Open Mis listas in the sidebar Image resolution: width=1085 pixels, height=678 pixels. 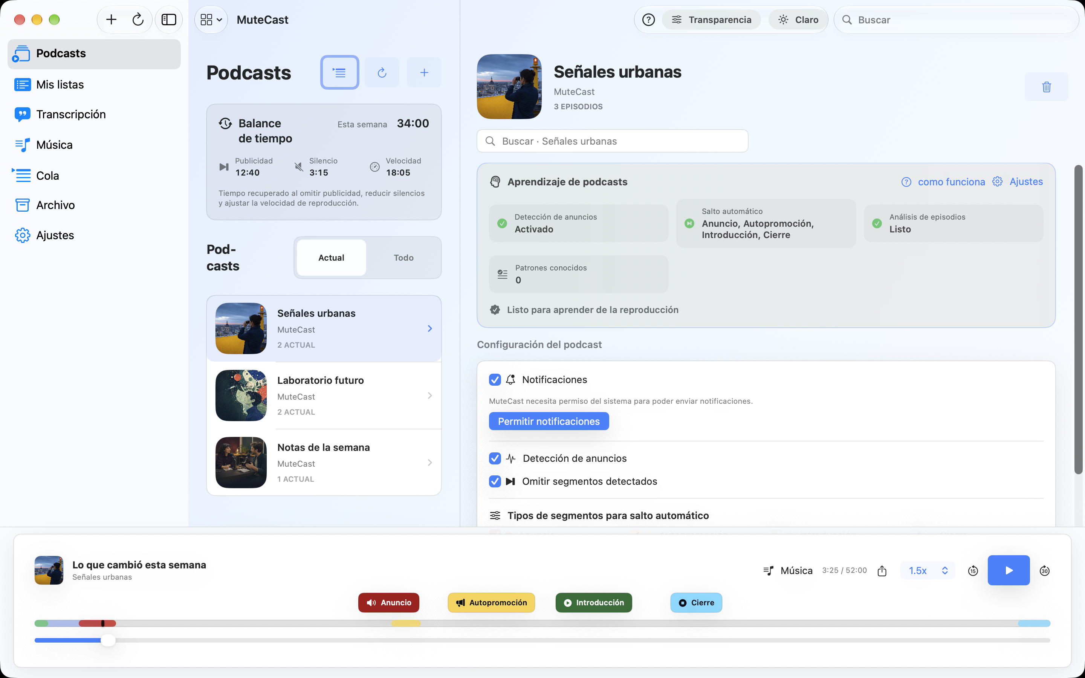(x=94, y=84)
